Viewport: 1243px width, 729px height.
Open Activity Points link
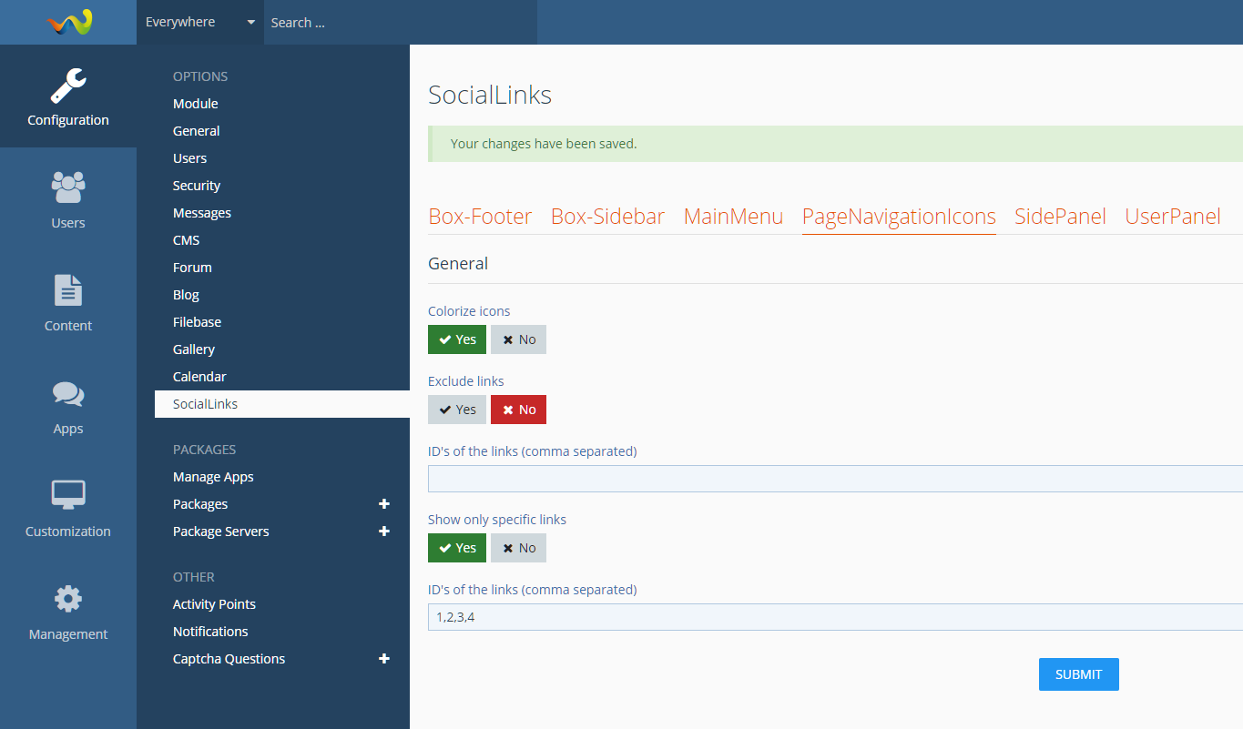coord(214,604)
